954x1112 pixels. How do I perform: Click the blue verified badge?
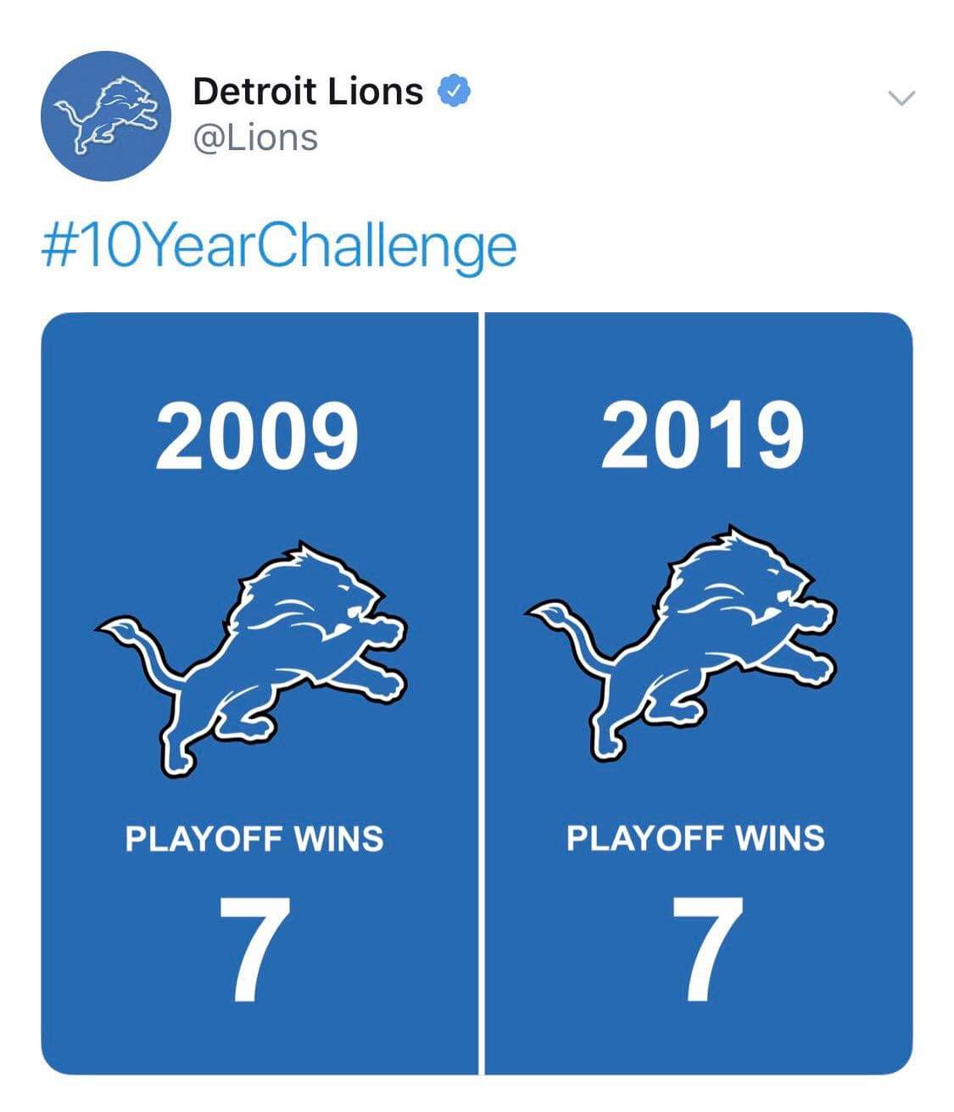pyautogui.click(x=454, y=91)
